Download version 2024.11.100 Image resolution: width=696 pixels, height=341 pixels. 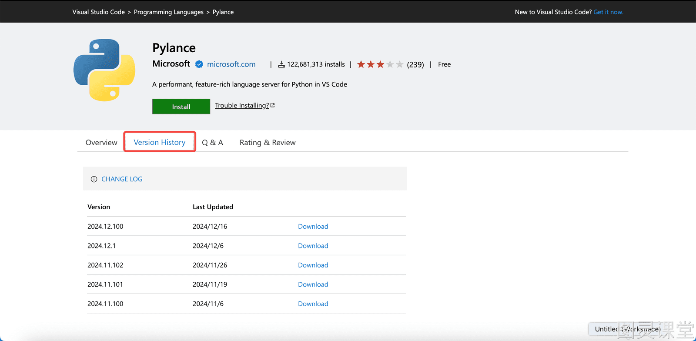tap(313, 304)
